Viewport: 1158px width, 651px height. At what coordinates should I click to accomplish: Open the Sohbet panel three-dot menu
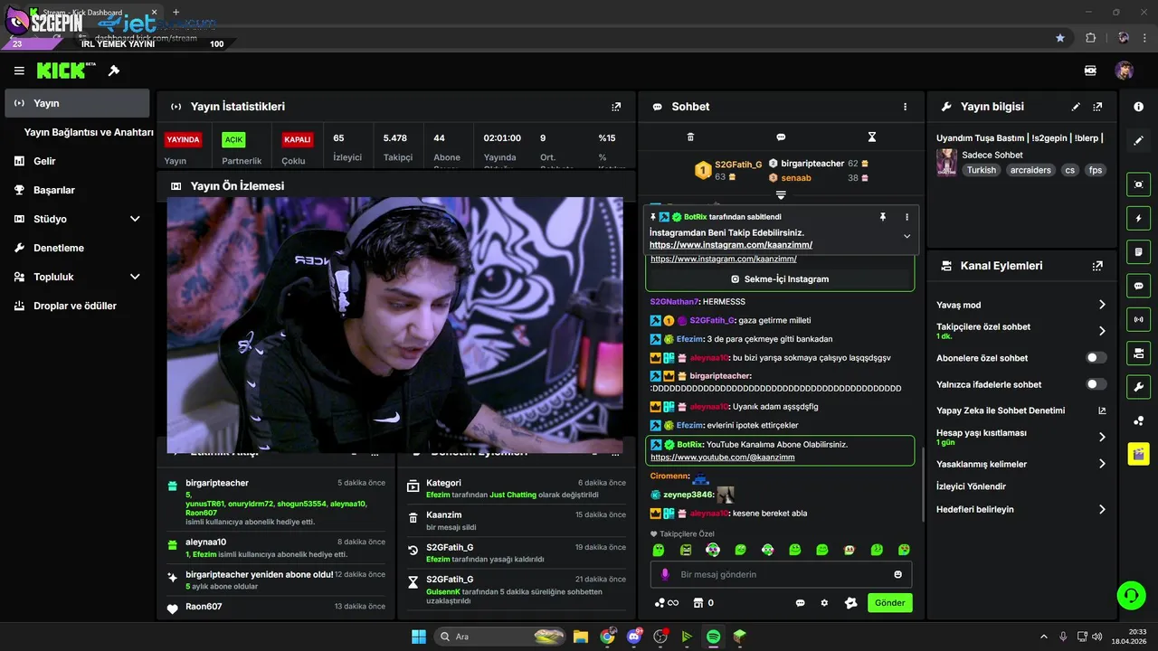[x=905, y=107]
